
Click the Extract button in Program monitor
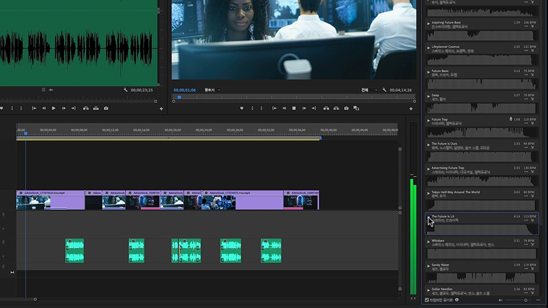(x=336, y=108)
